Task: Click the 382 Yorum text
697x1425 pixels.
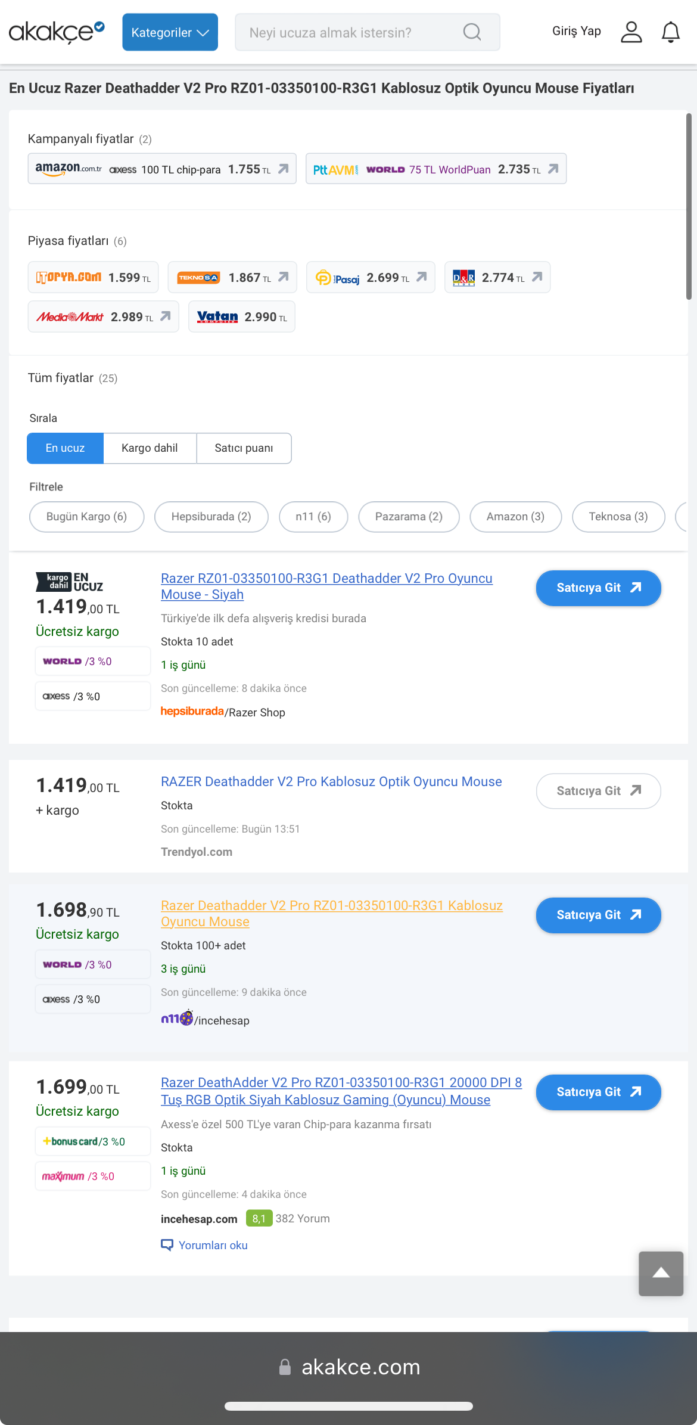Action: 303,1219
